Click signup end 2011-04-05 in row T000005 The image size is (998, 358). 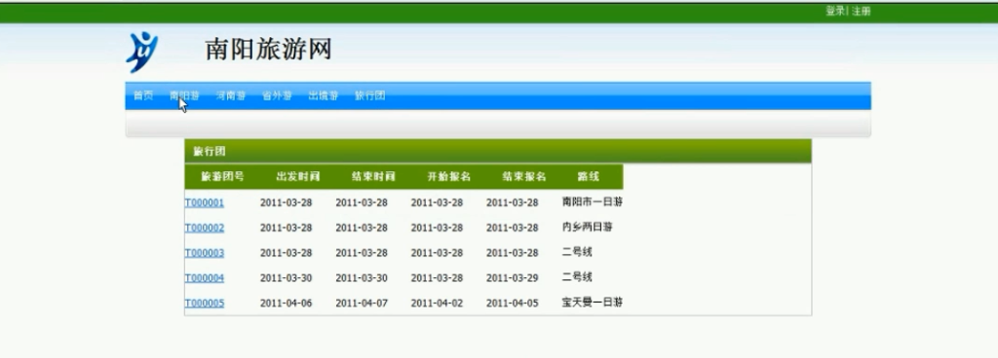pyautogui.click(x=513, y=304)
